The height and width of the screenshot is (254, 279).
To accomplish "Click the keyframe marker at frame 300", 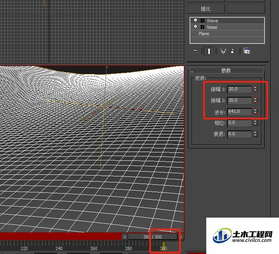I will (163, 245).
